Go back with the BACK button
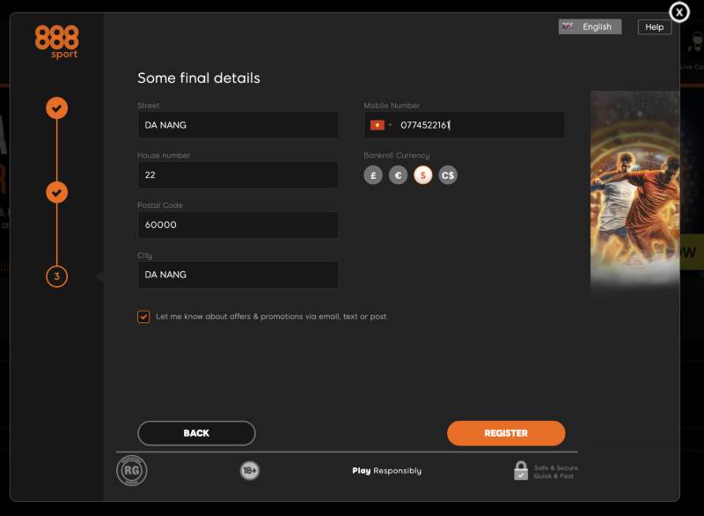 pos(196,433)
